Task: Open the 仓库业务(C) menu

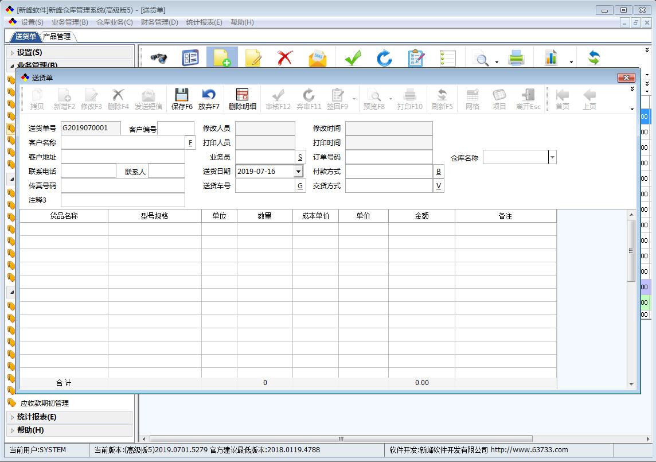Action: [x=114, y=22]
